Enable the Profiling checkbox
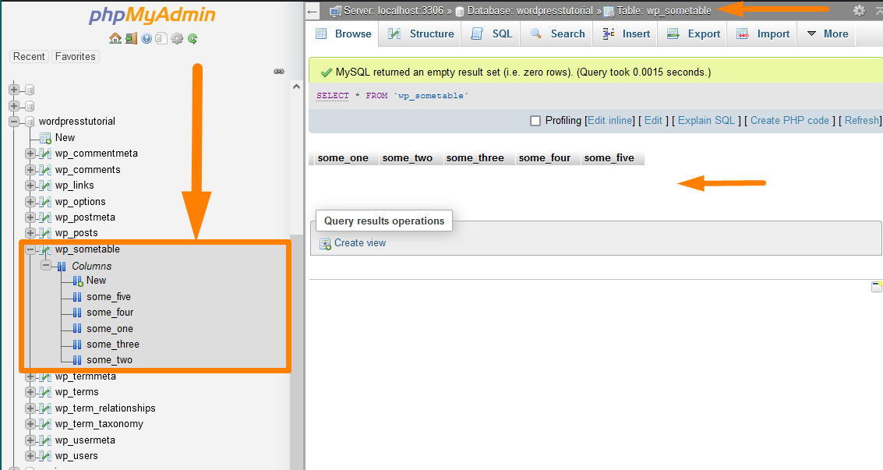 coord(535,121)
